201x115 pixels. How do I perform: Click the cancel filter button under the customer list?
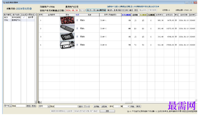click(34, 106)
